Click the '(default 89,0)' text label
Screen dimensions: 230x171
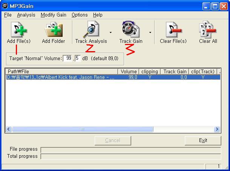[104, 59]
